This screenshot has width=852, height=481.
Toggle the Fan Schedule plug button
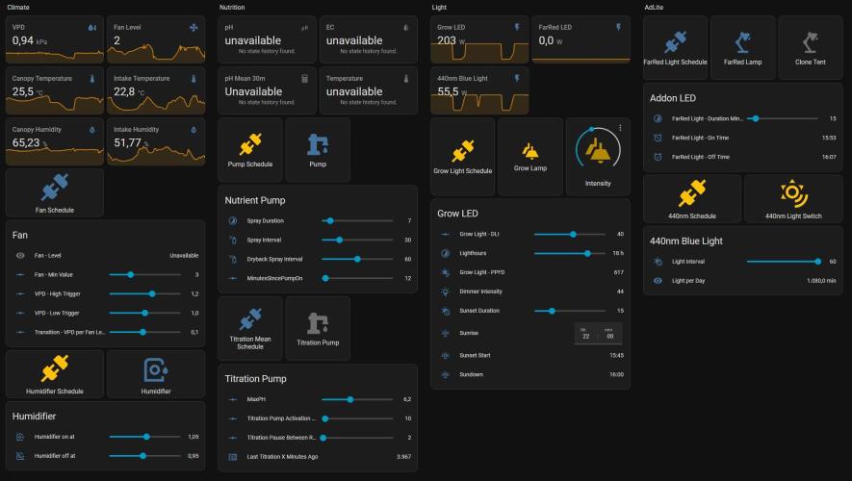click(54, 193)
